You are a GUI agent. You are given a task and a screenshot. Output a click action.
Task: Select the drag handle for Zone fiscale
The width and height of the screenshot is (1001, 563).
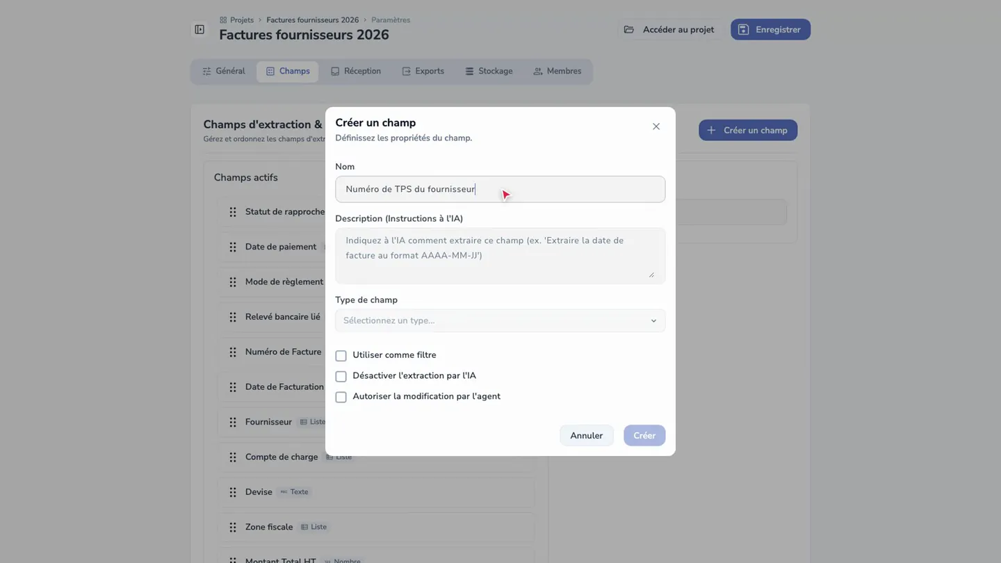point(233,527)
